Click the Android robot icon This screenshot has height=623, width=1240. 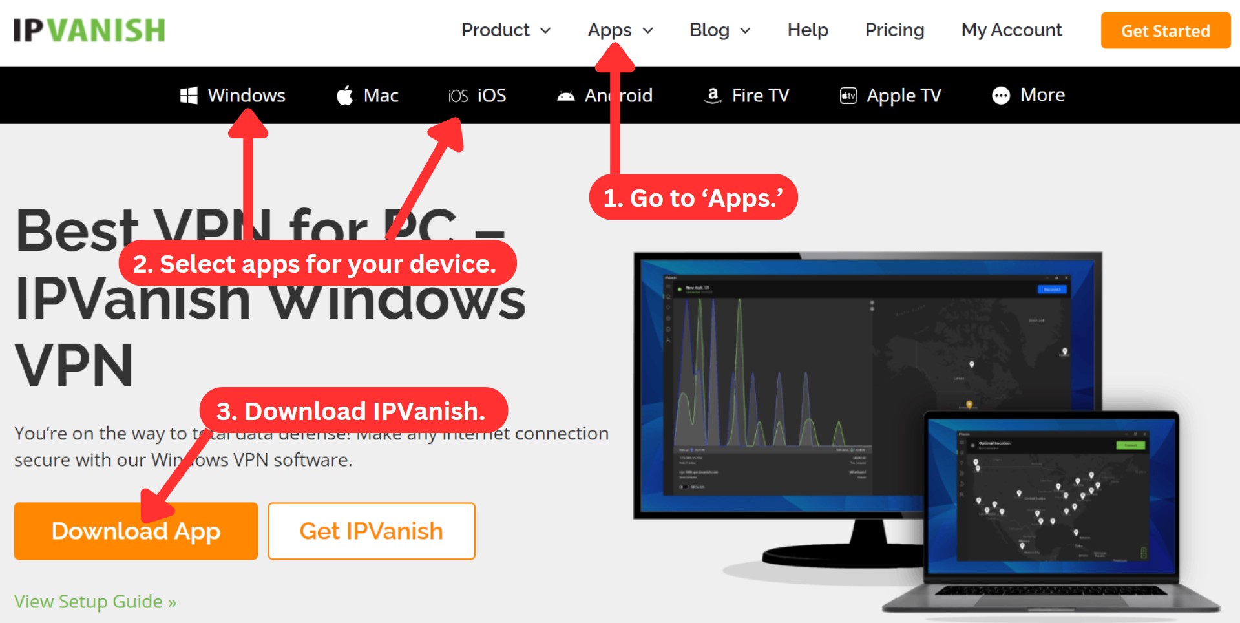click(x=566, y=96)
